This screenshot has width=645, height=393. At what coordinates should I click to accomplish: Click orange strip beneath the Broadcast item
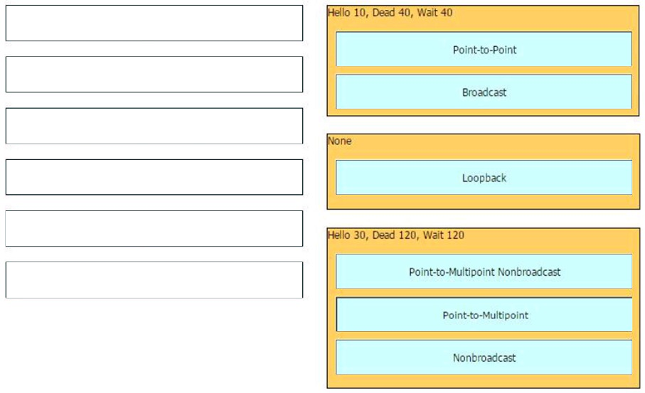(484, 112)
